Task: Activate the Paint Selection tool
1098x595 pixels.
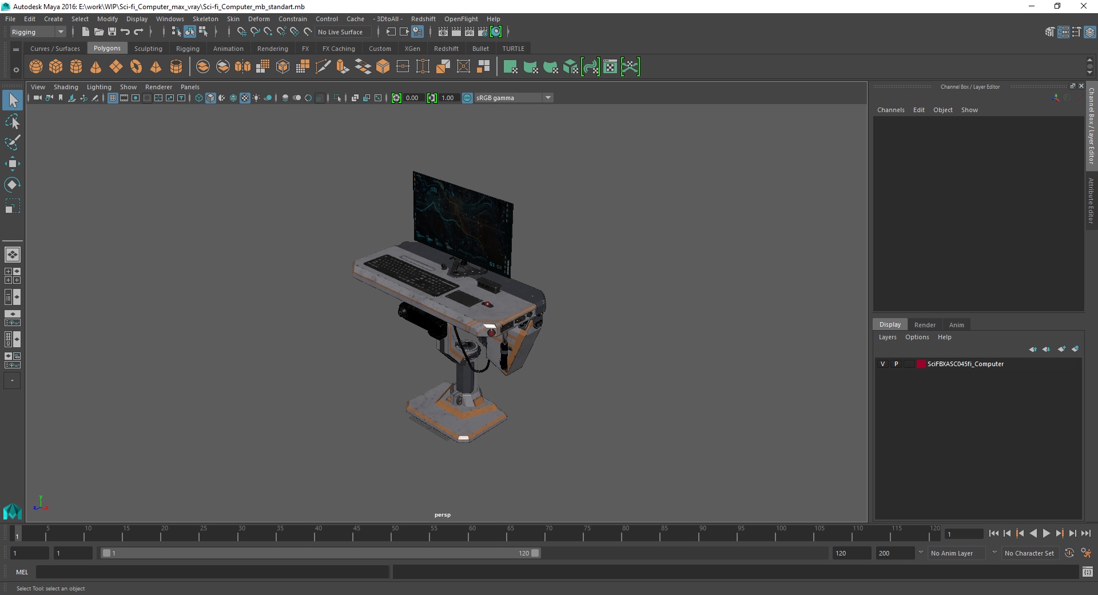Action: (13, 142)
